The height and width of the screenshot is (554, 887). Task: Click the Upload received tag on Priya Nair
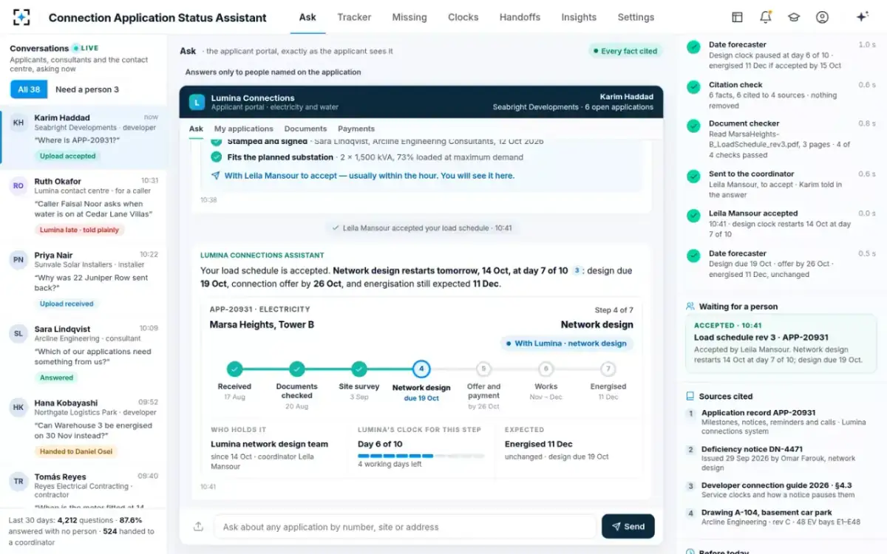click(67, 304)
